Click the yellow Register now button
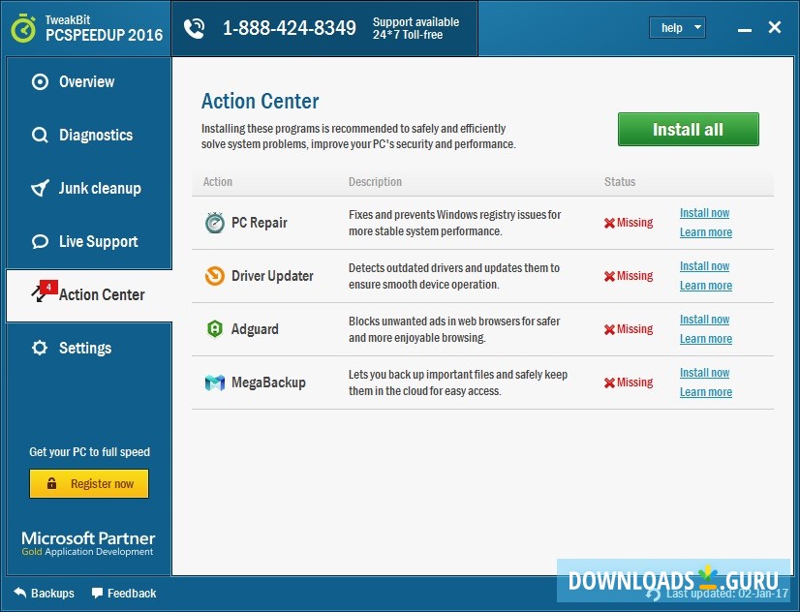This screenshot has height=612, width=800. coord(89,483)
